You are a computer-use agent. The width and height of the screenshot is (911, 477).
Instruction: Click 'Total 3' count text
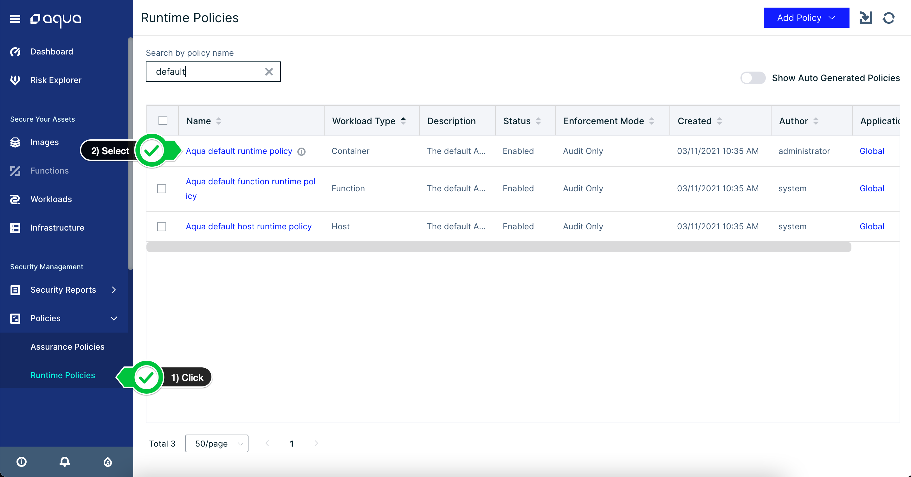tap(162, 444)
